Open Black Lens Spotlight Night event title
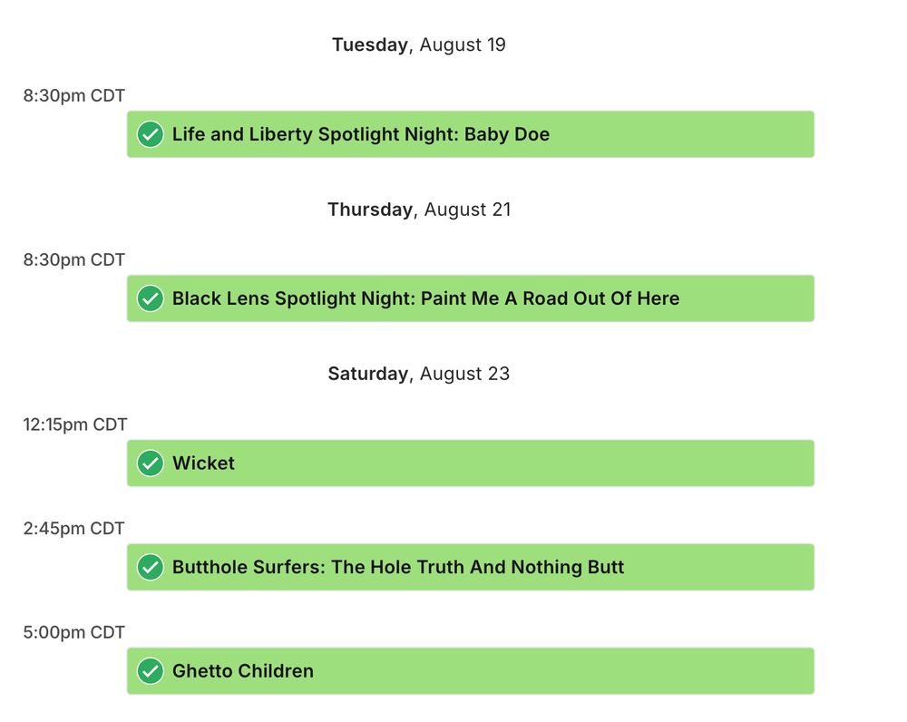The width and height of the screenshot is (907, 722). 425,298
